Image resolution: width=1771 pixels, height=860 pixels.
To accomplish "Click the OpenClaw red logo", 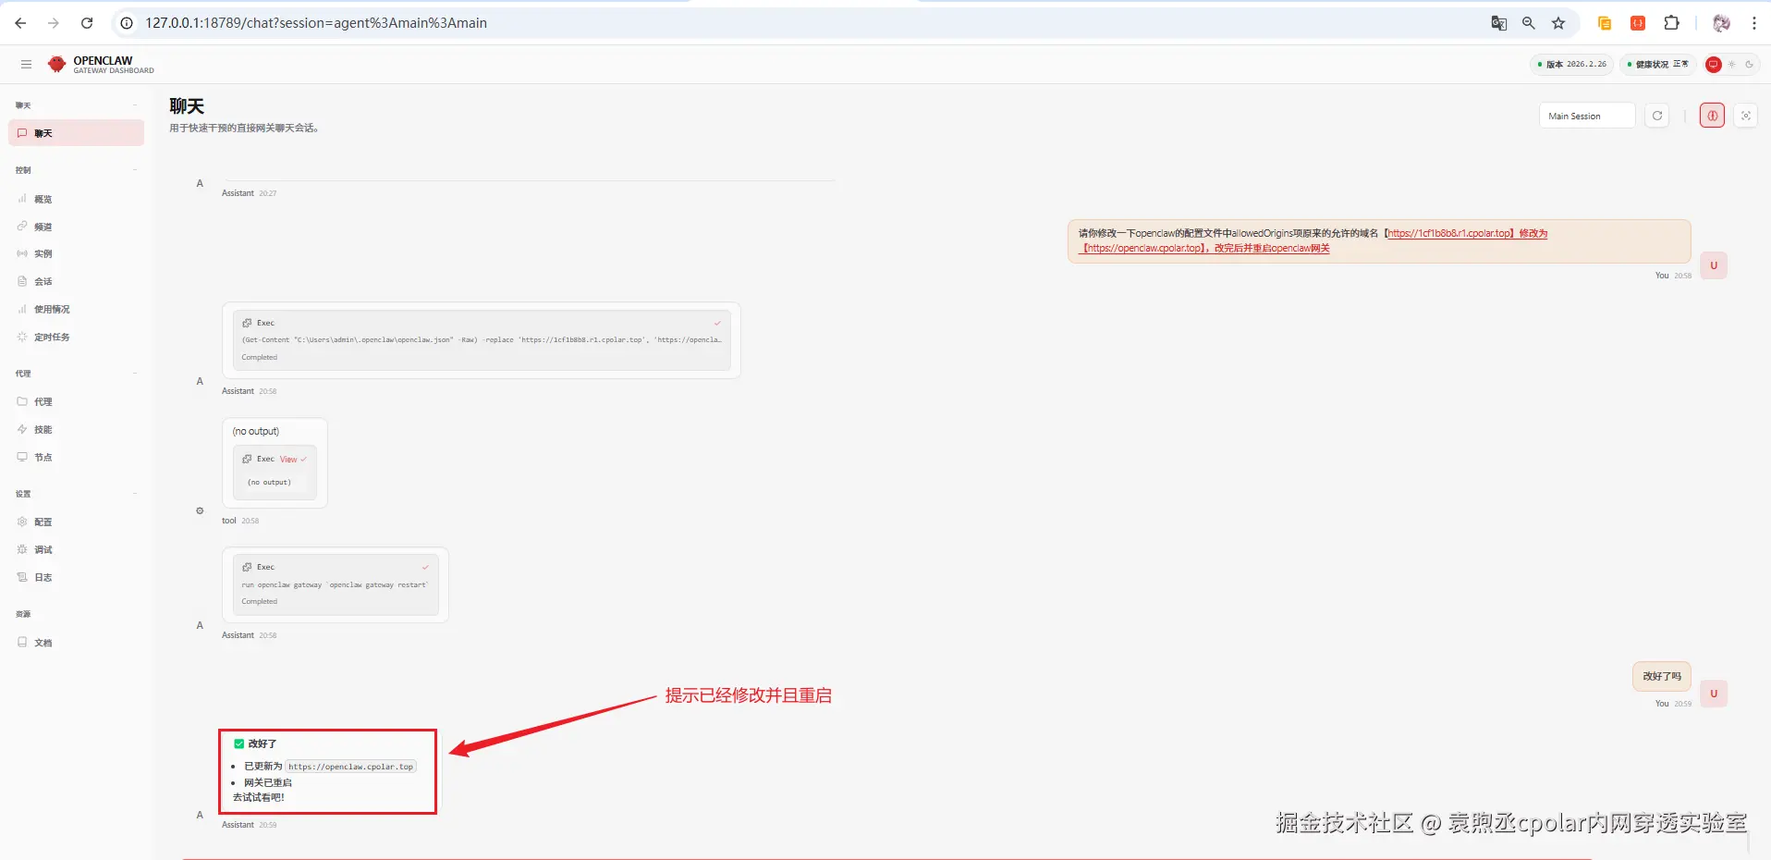I will click(x=57, y=64).
